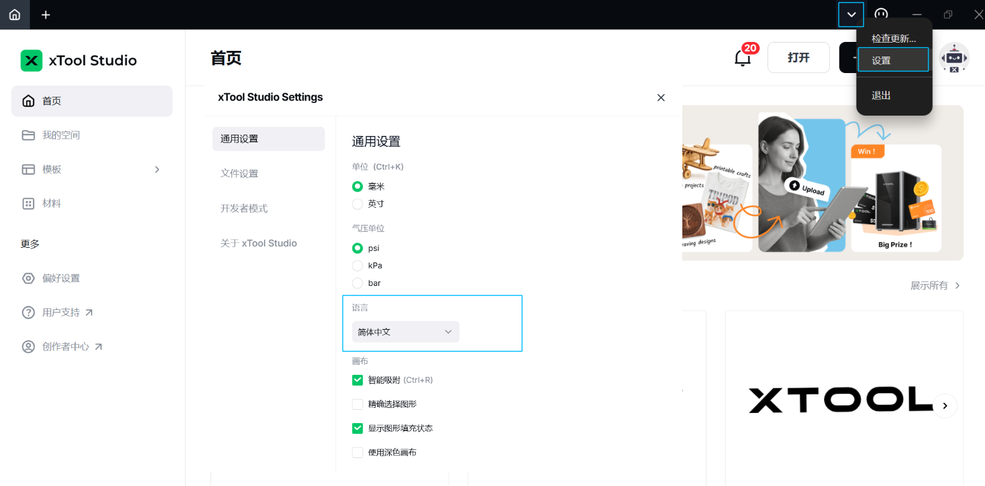The height and width of the screenshot is (486, 985).
Task: Disable 智能吸附 checkbox
Action: point(357,380)
